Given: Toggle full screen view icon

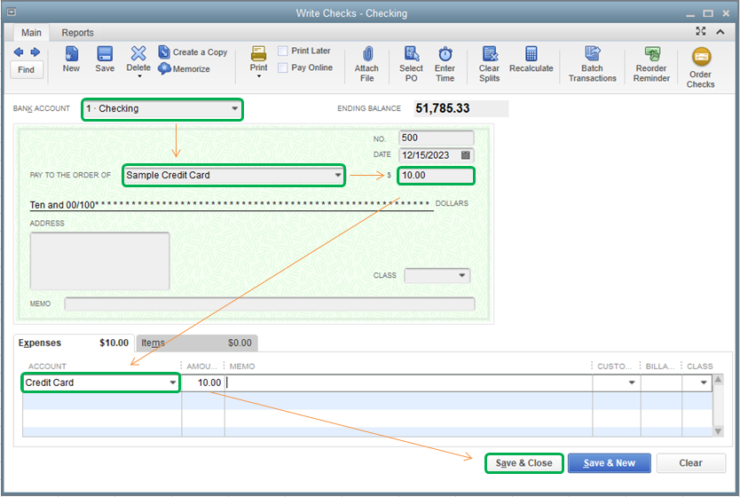Looking at the screenshot, I should point(701,31).
